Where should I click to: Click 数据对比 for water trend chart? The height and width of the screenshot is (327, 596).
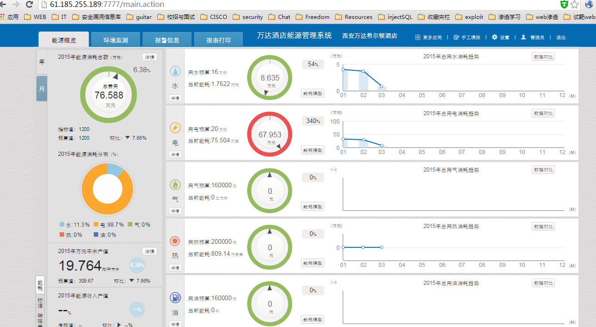click(543, 57)
